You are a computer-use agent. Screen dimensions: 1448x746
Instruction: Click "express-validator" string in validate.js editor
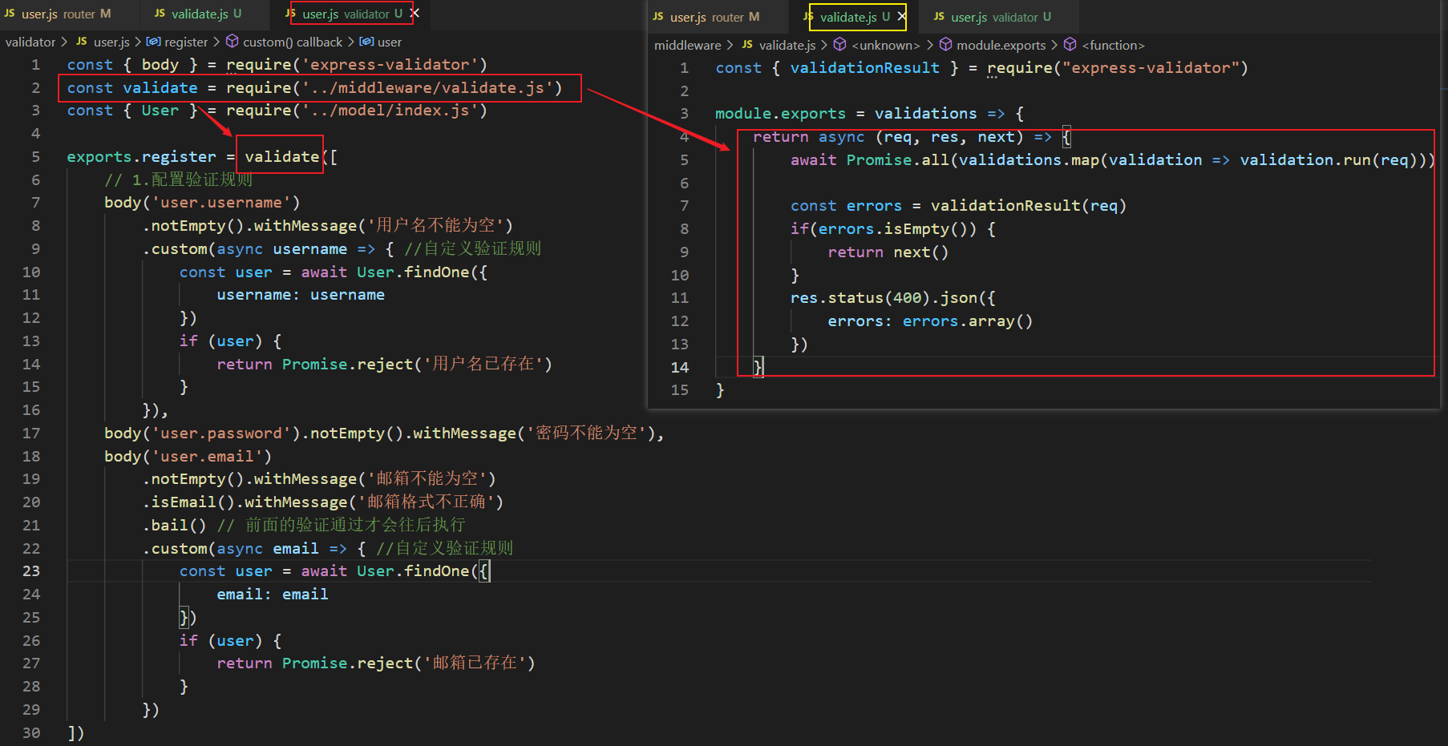1151,67
